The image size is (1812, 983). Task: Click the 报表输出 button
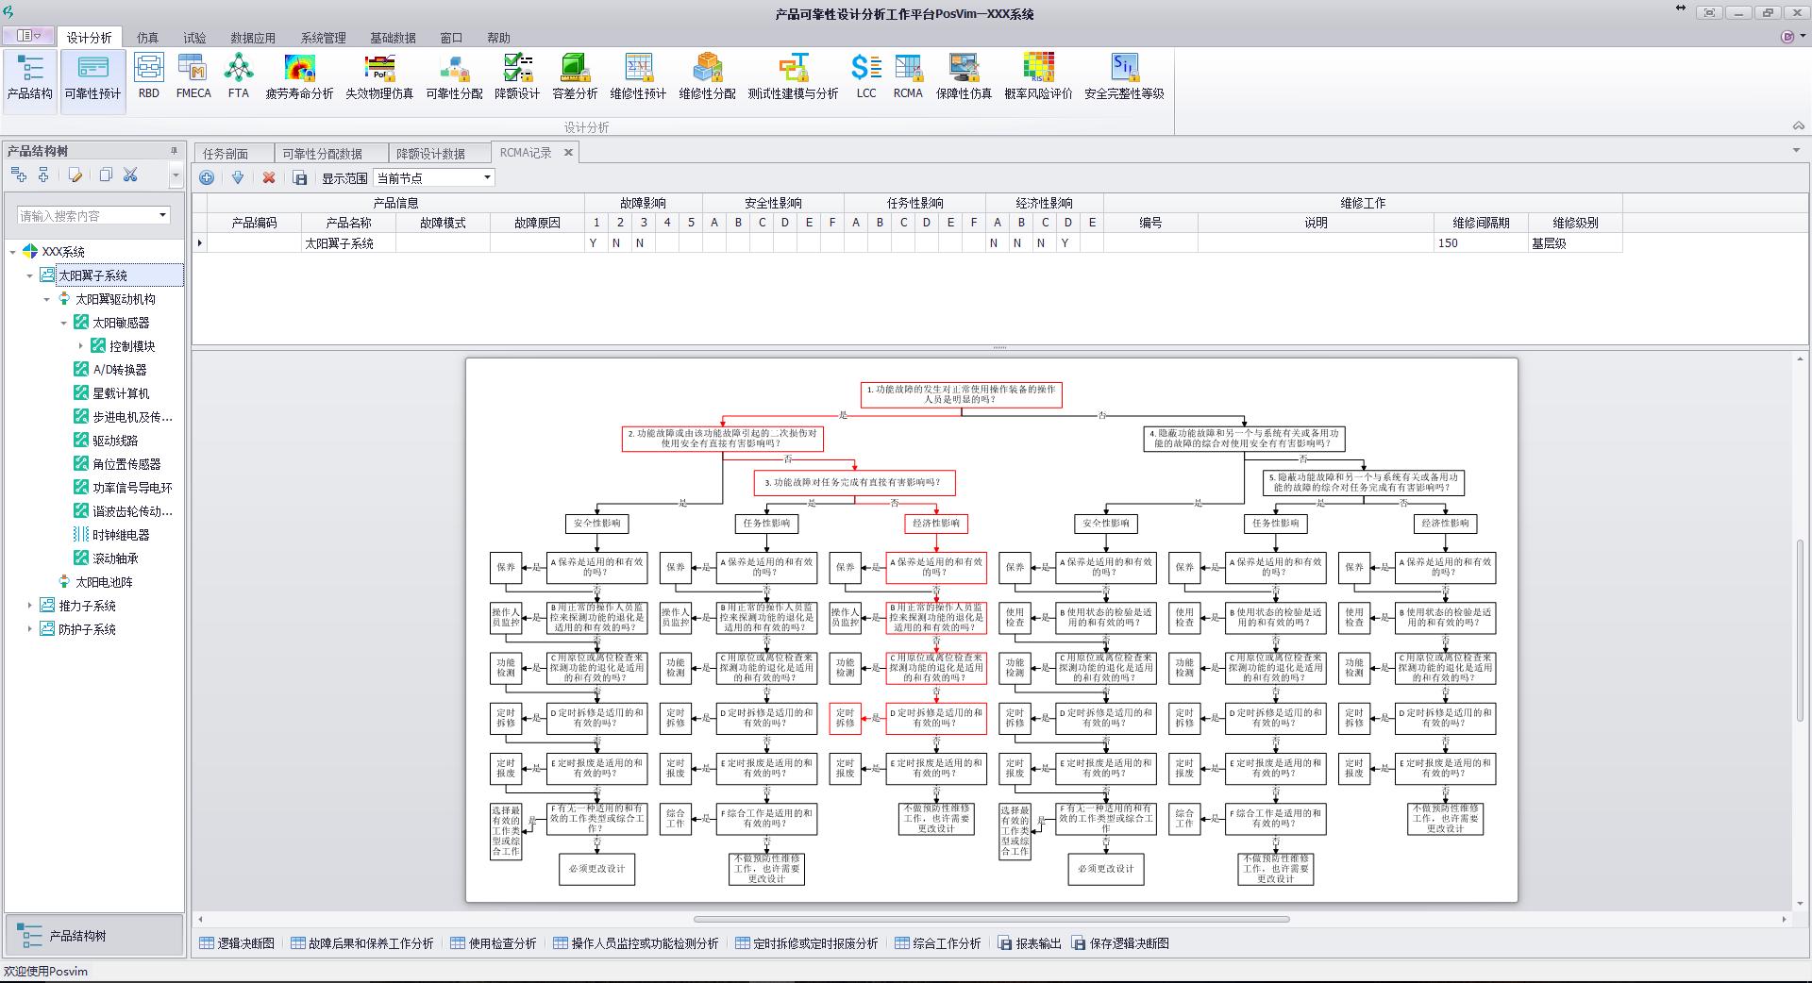tap(1030, 943)
